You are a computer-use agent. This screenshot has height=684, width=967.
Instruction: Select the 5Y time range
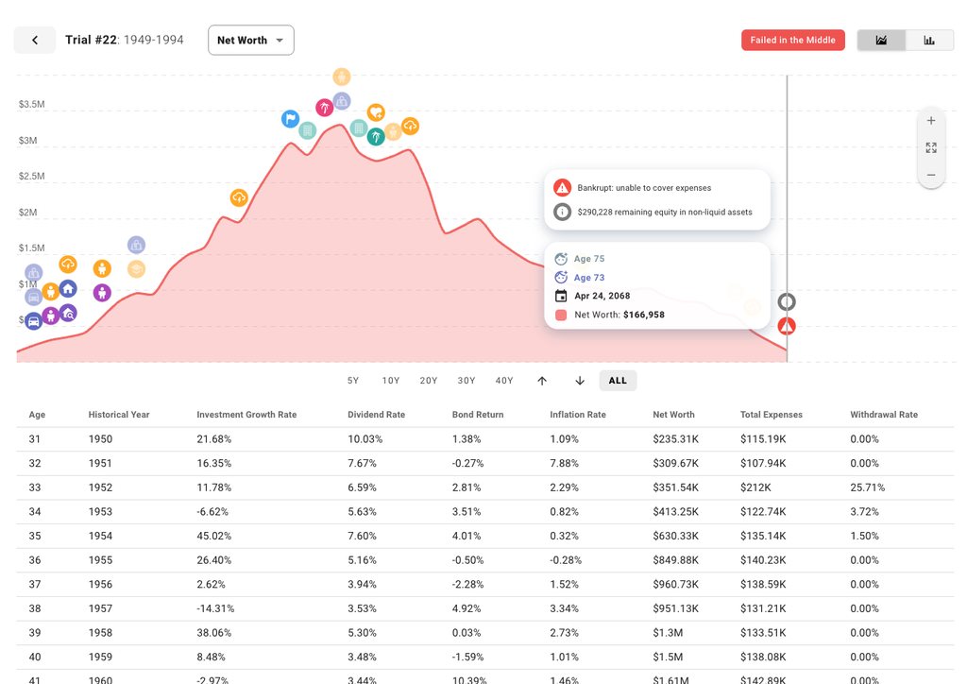353,381
